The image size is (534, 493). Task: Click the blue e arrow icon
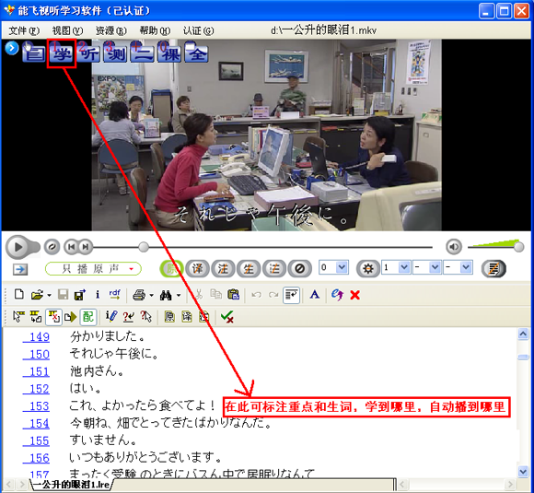point(337,295)
